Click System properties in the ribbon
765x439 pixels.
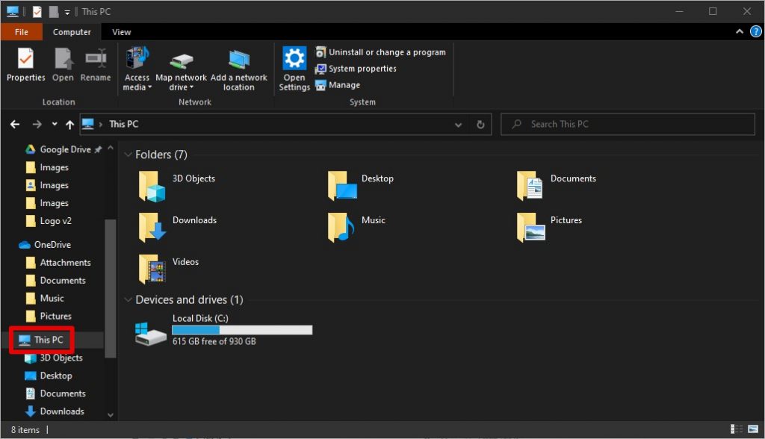click(362, 68)
